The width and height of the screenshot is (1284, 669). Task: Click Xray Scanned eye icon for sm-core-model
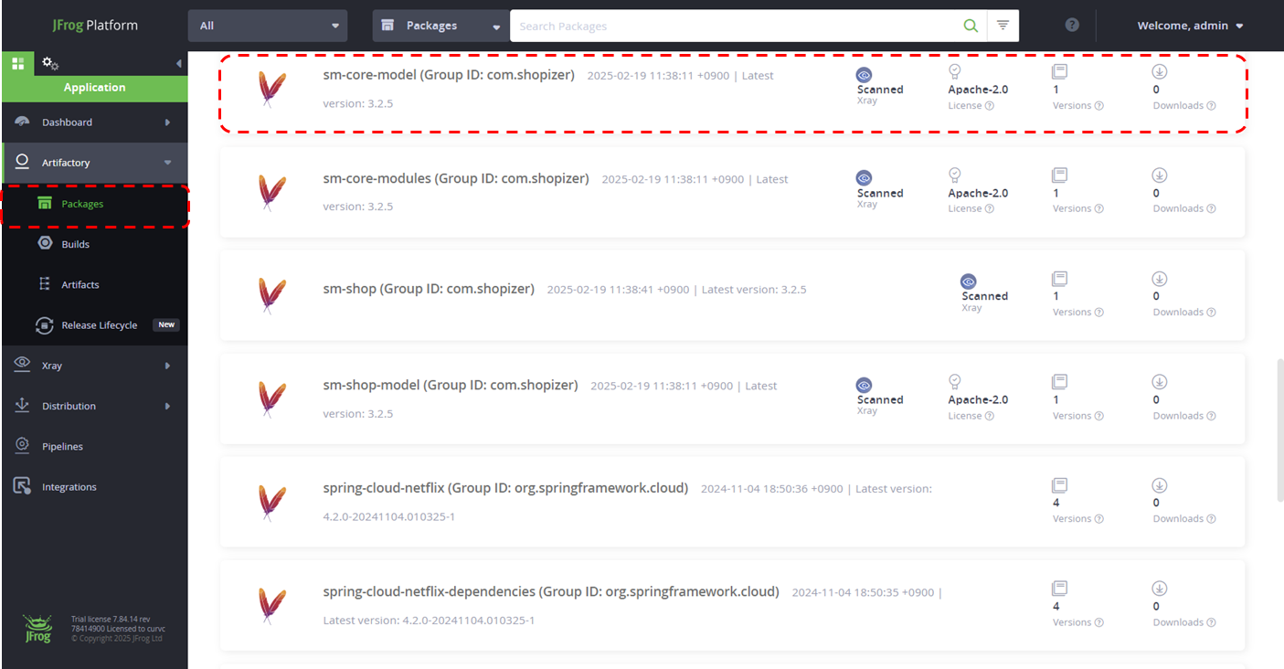point(864,75)
